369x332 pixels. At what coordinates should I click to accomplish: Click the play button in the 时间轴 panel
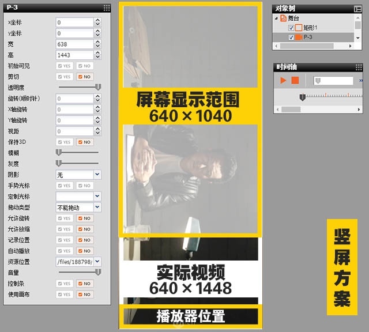pyautogui.click(x=283, y=81)
